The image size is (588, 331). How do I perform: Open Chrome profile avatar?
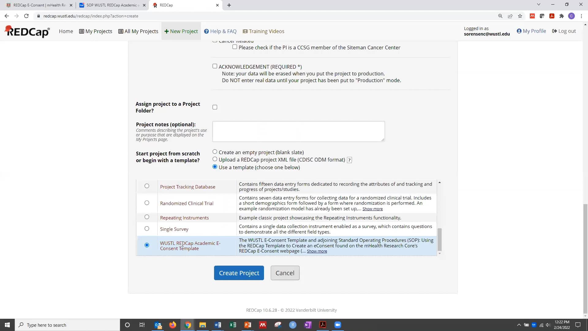click(x=571, y=16)
